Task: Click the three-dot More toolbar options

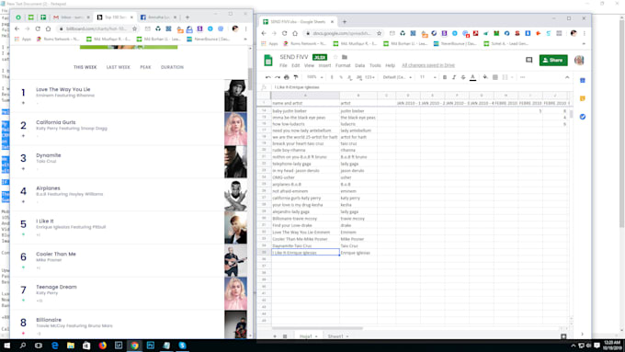Action: pyautogui.click(x=523, y=77)
